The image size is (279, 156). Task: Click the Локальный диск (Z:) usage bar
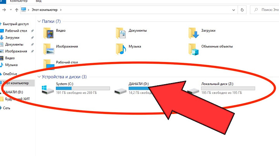tap(228, 88)
